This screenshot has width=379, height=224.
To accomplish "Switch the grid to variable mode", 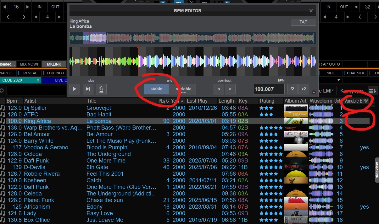I will [x=183, y=89].
